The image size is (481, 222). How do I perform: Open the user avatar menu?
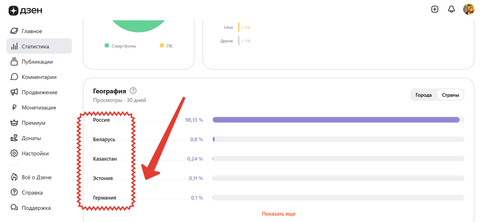(468, 9)
